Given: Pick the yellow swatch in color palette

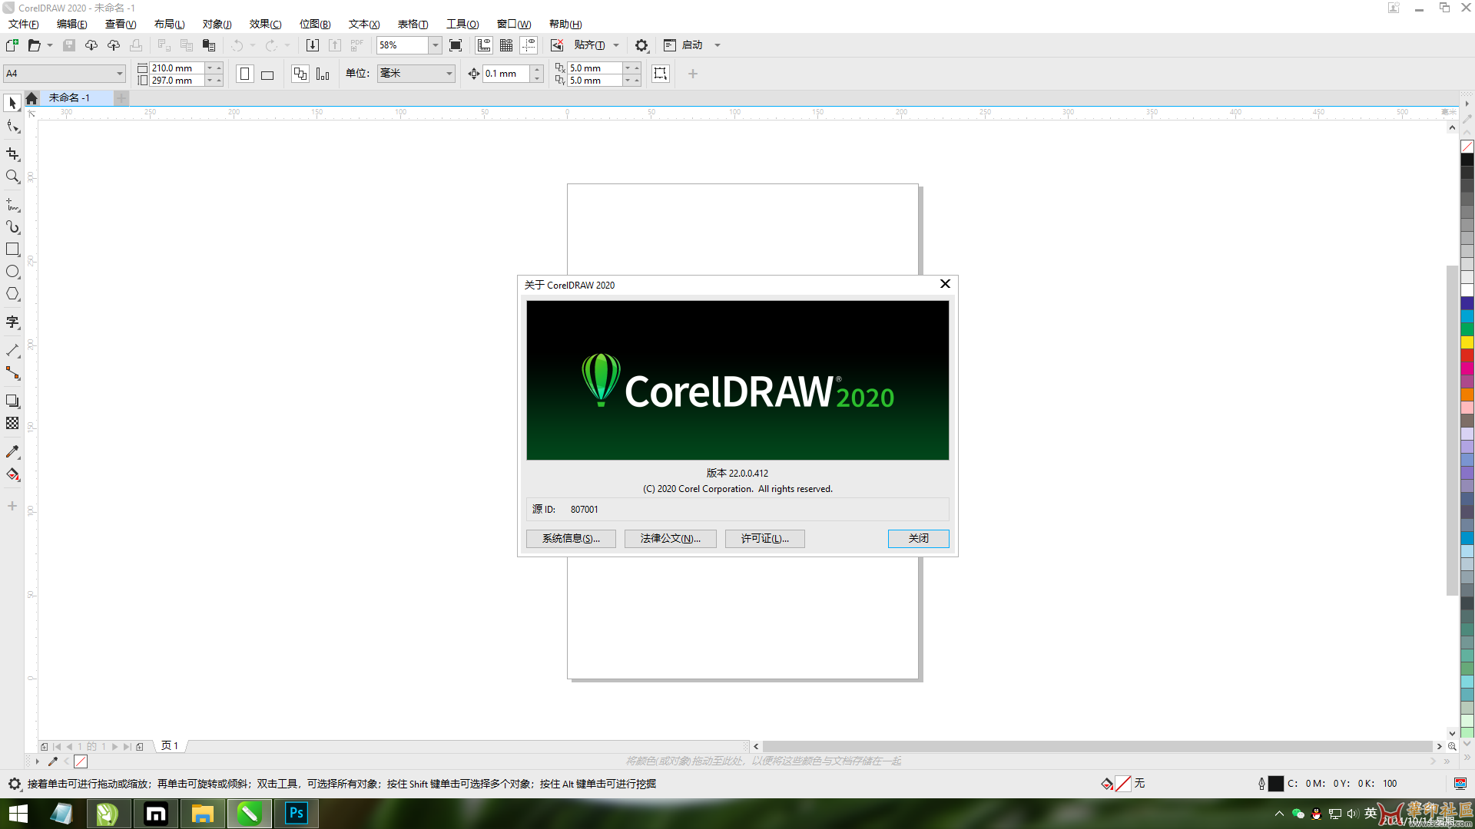Looking at the screenshot, I should (x=1467, y=342).
